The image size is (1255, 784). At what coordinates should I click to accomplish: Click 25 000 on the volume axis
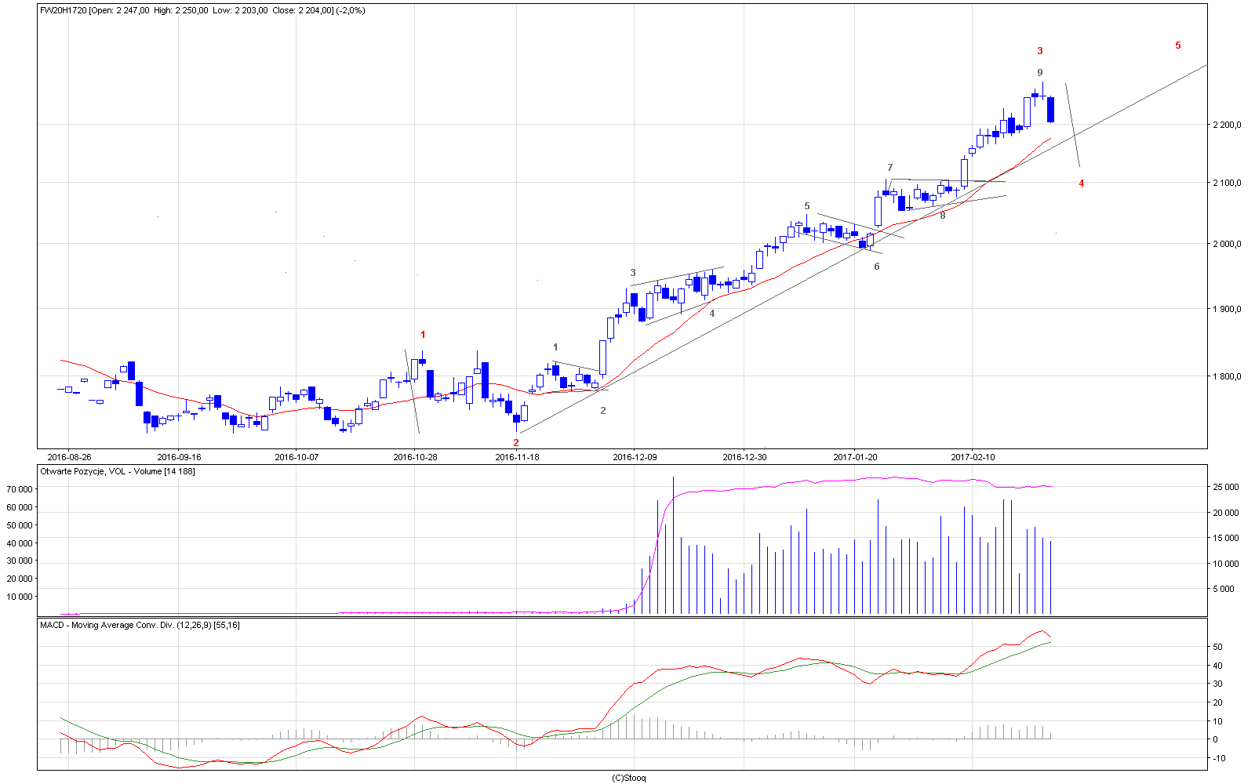1226,487
